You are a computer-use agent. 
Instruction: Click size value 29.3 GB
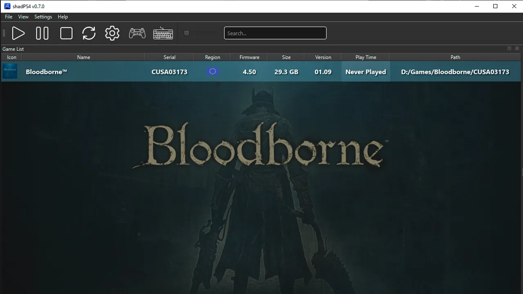[286, 72]
